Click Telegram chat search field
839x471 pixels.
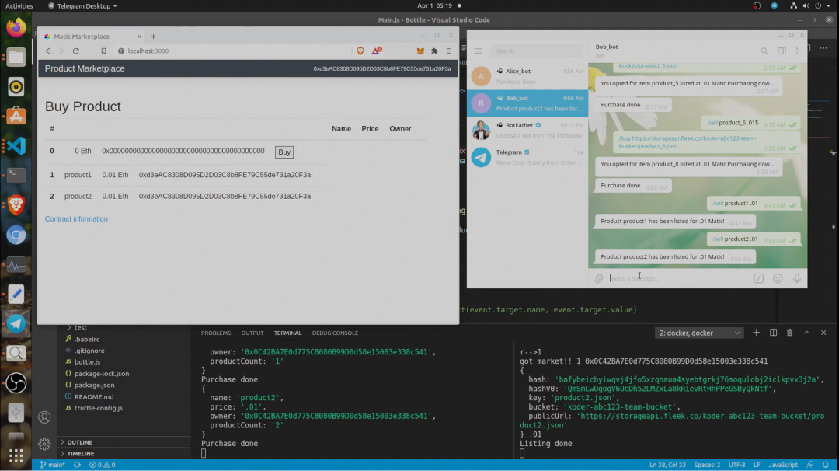pyautogui.click(x=537, y=51)
